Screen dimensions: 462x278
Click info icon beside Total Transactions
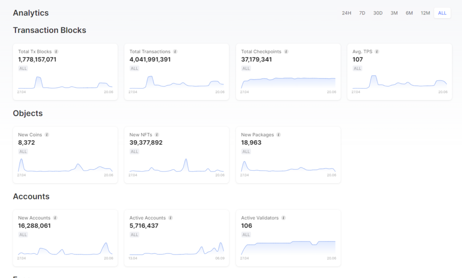(x=175, y=51)
